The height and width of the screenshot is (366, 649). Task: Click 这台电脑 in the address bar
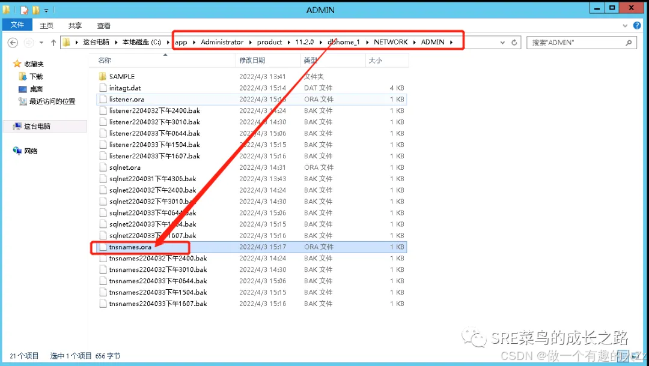(x=96, y=42)
